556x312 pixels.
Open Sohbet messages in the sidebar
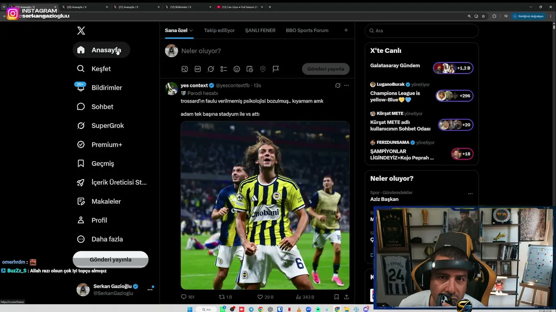pyautogui.click(x=95, y=107)
